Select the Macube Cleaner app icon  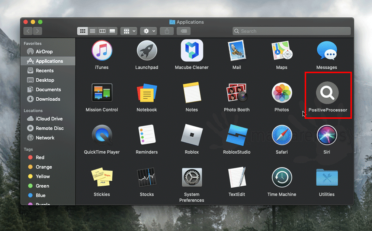pos(192,51)
